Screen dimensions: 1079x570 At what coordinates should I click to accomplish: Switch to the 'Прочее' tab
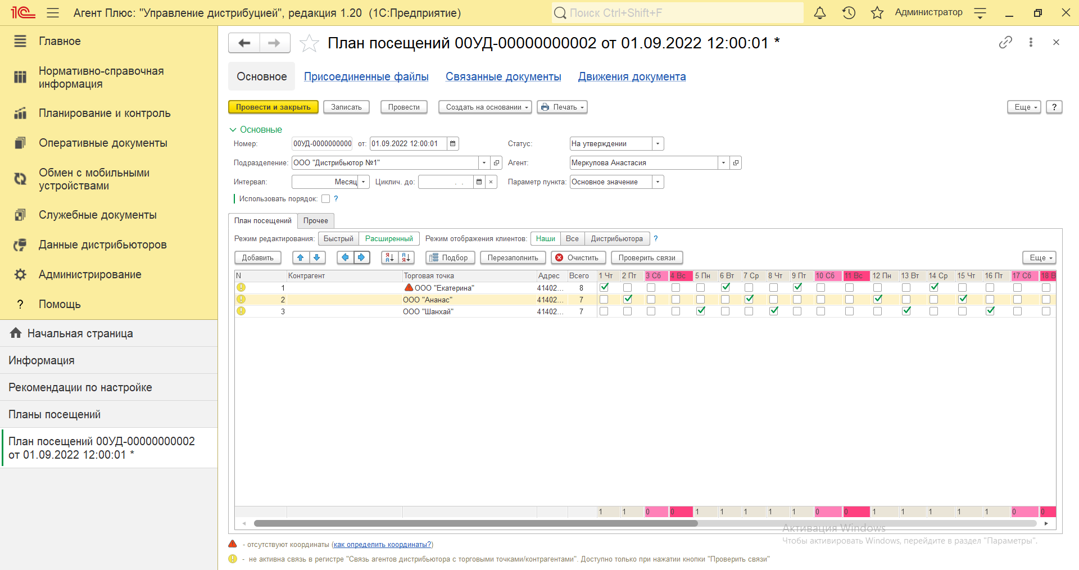tap(315, 221)
